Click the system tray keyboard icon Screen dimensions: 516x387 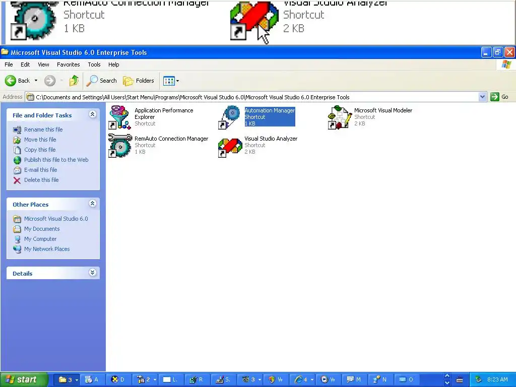(460, 380)
